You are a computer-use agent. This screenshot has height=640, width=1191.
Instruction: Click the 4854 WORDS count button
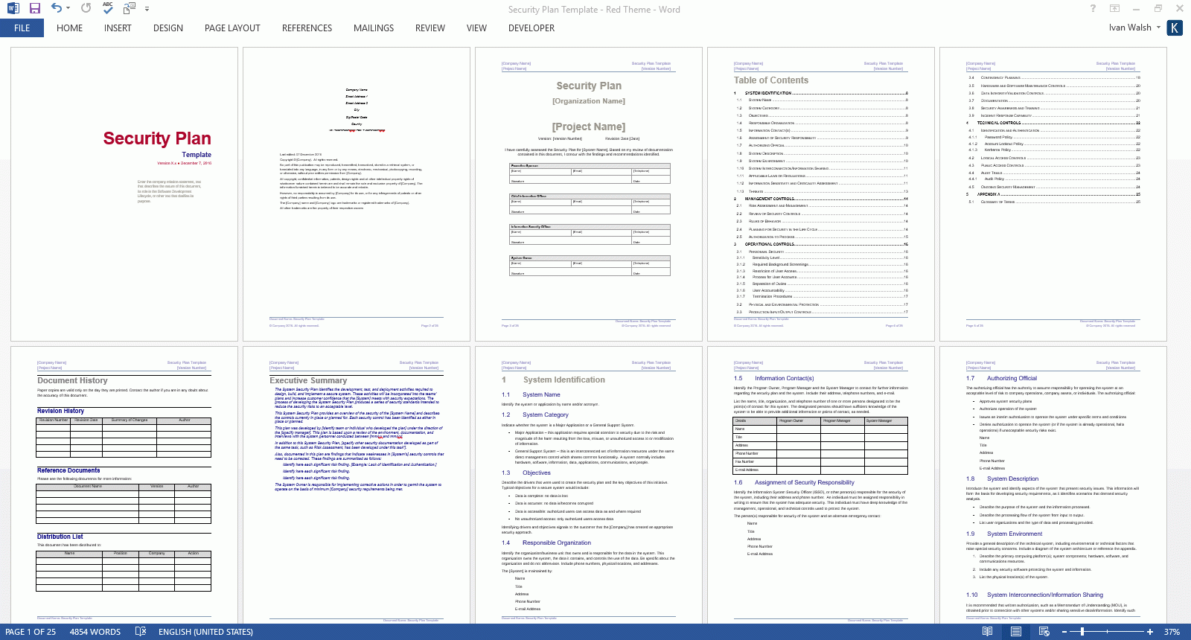[95, 632]
